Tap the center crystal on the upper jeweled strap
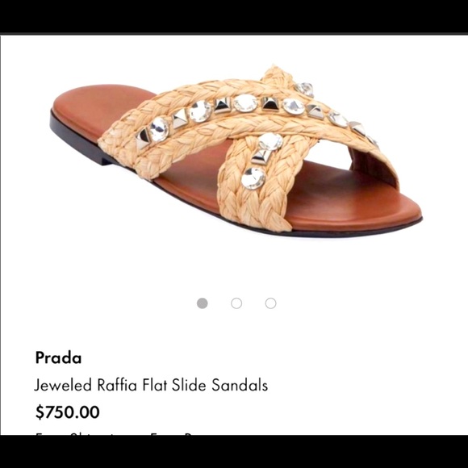This screenshot has height=468, width=468. coord(245,103)
